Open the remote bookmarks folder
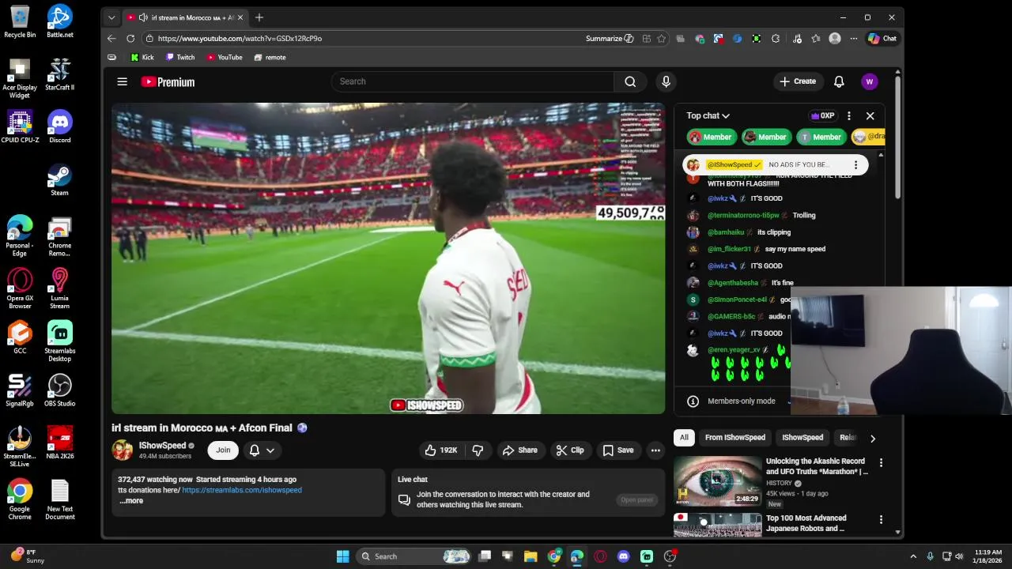The height and width of the screenshot is (569, 1012). point(270,57)
